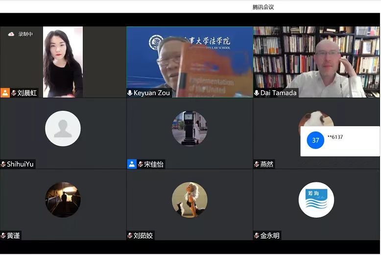This screenshot has width=381, height=255.
Task: Click the muted mic icon next to 刘晨虹
Action: 14,93
